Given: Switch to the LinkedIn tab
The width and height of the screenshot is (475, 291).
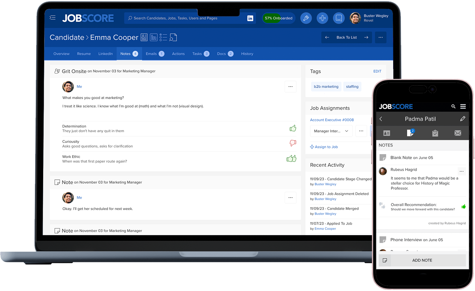Looking at the screenshot, I should 106,54.
